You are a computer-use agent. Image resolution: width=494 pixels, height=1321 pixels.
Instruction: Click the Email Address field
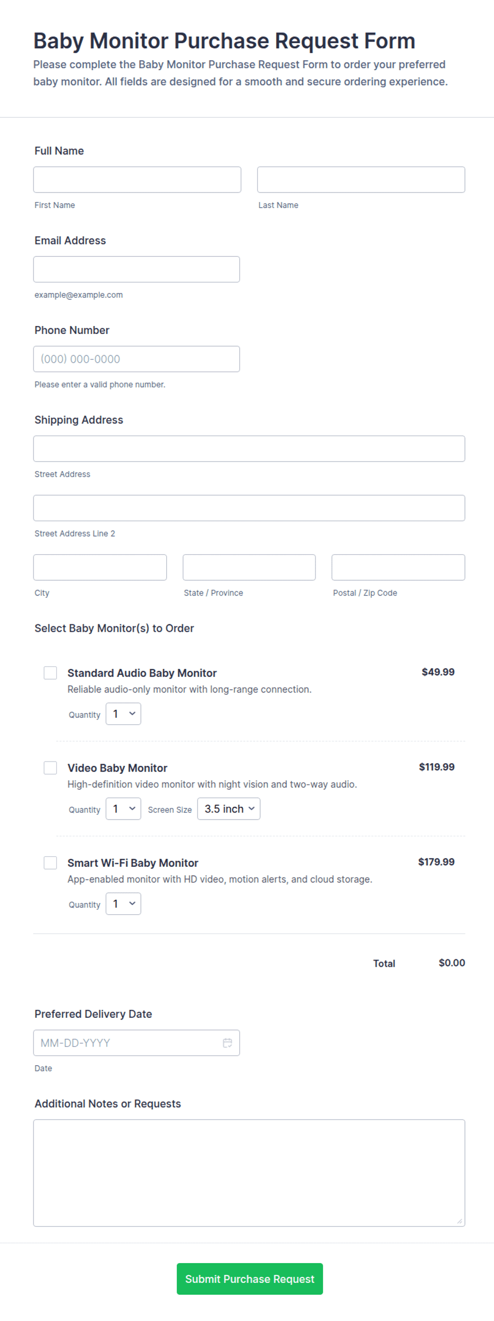(x=137, y=269)
